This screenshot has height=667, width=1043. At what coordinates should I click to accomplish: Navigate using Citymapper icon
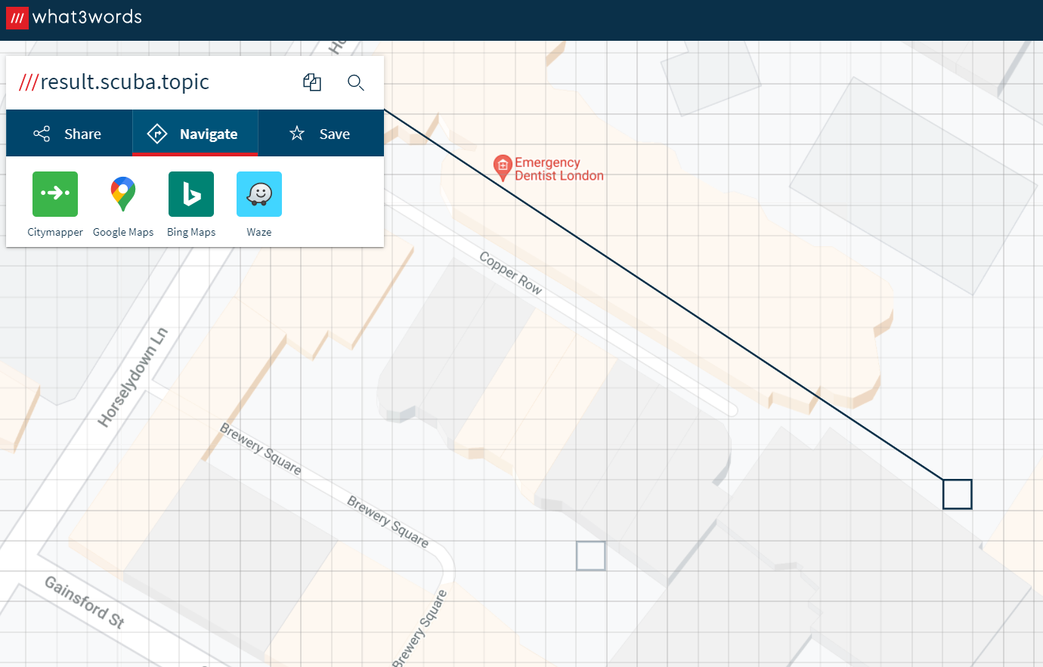click(55, 194)
